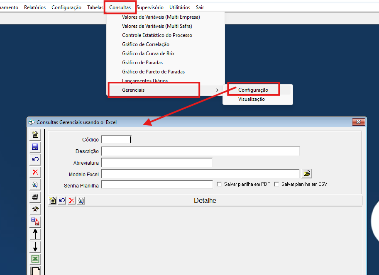Open Gráfico de Pareto de Paradas

[x=153, y=72]
